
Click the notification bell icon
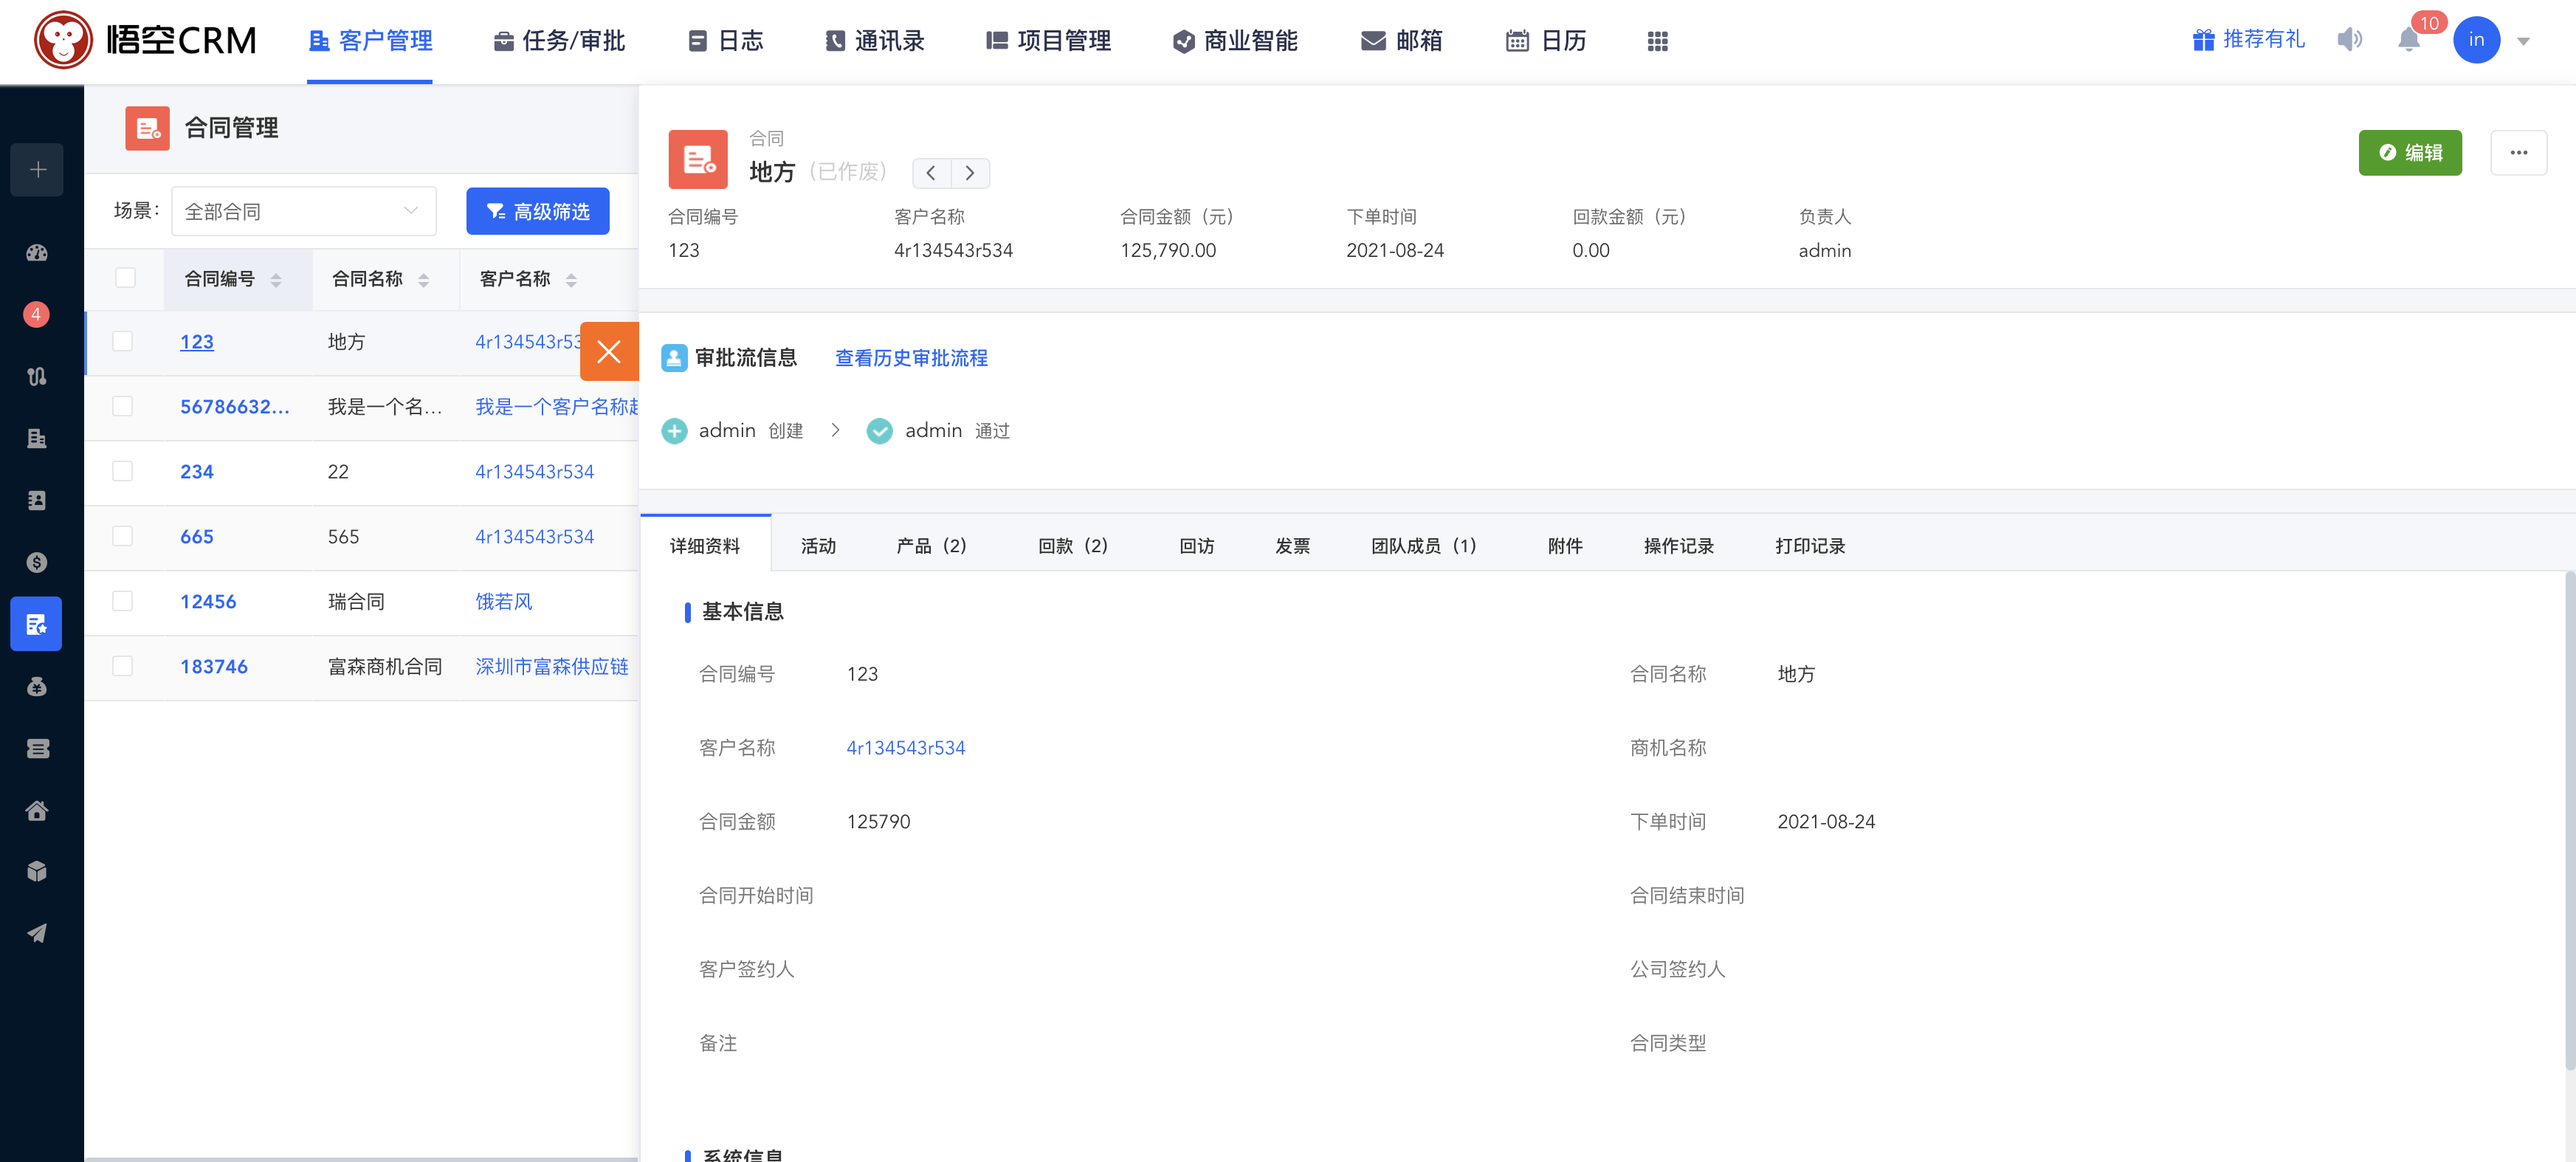tap(2408, 40)
